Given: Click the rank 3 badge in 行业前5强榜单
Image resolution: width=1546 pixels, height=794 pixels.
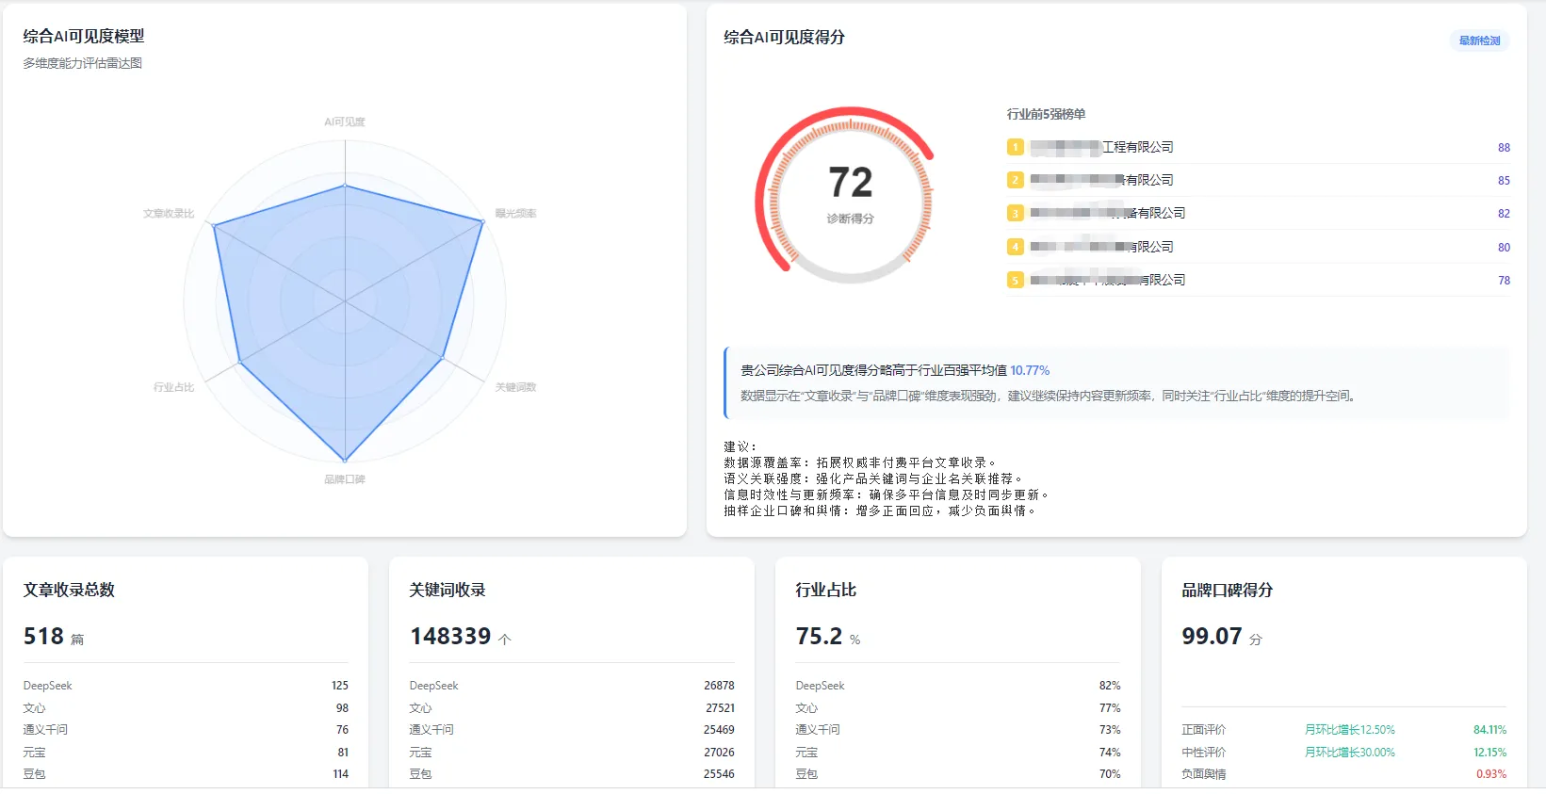Looking at the screenshot, I should click(1015, 214).
